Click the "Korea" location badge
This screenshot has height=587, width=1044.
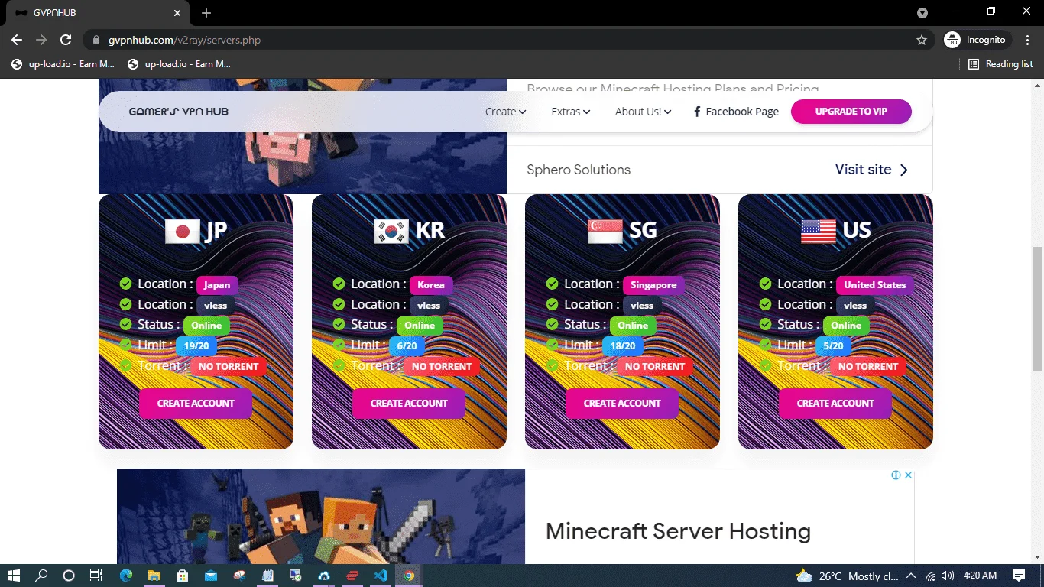(431, 285)
